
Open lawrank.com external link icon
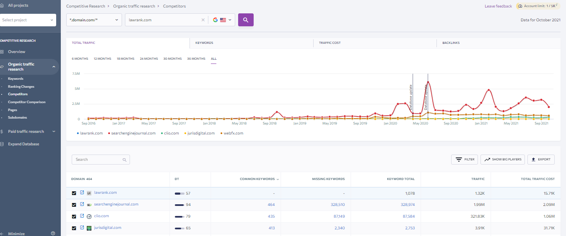82,193
